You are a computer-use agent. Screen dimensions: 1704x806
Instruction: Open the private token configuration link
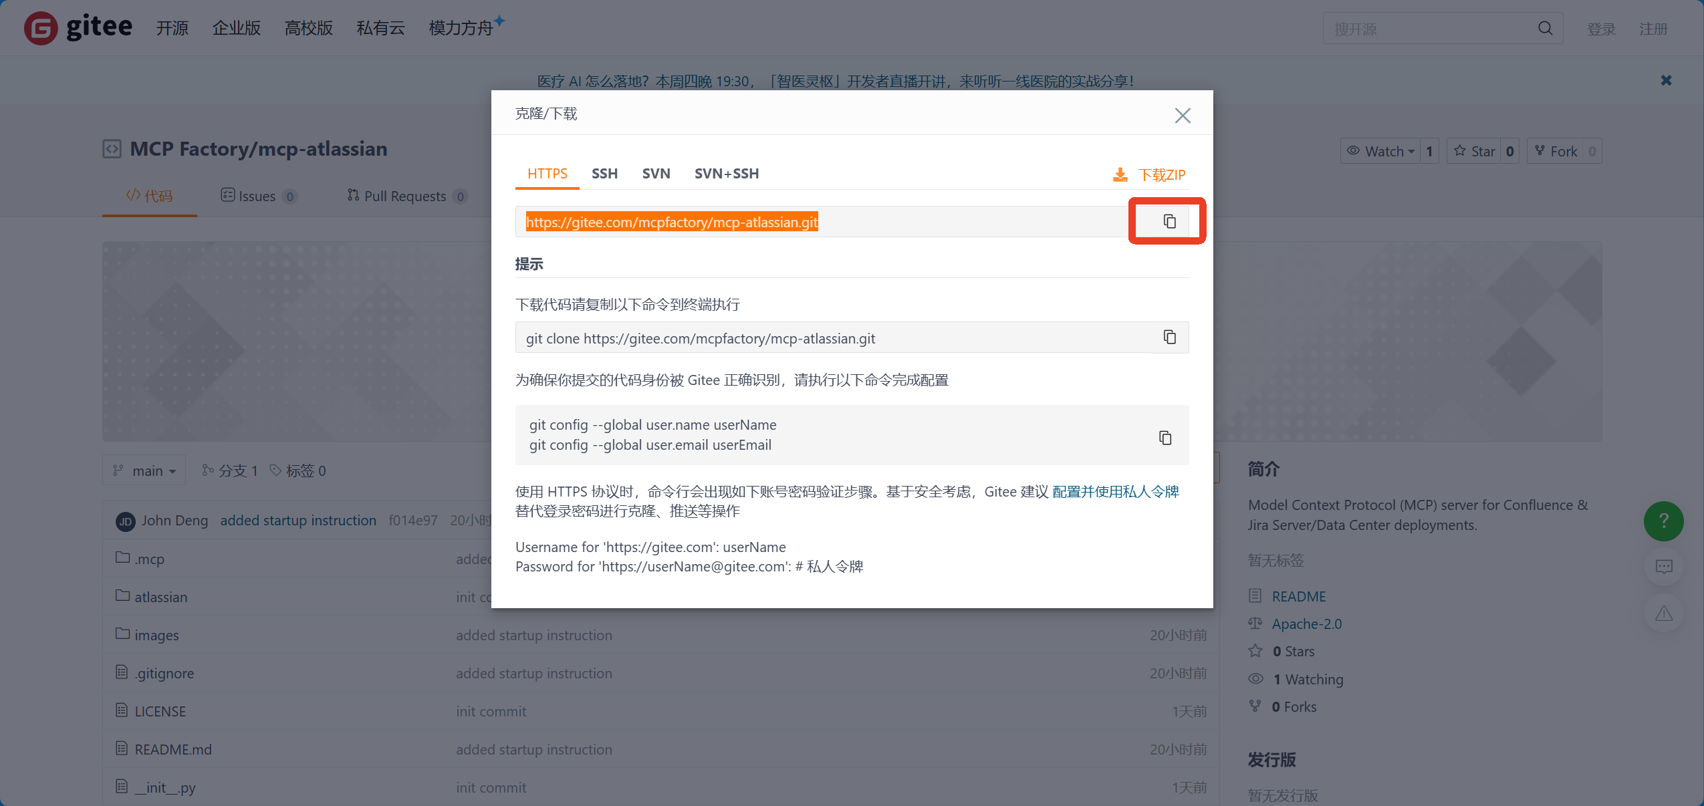coord(1115,492)
